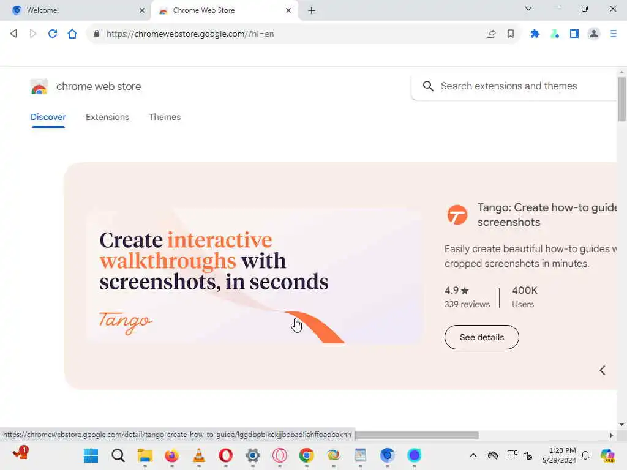This screenshot has width=627, height=470.
Task: Open the user profile avatar
Action: [594, 34]
